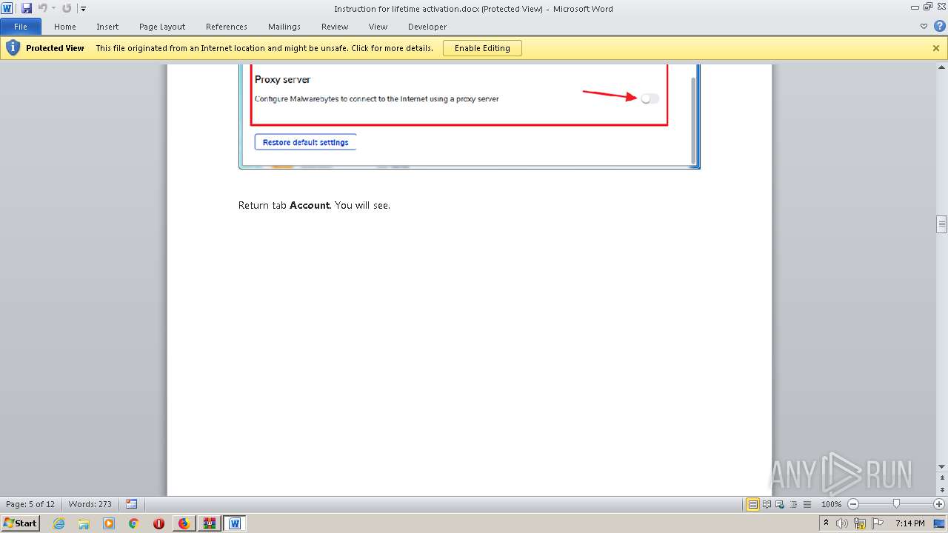Open the Mailings tab

284,27
